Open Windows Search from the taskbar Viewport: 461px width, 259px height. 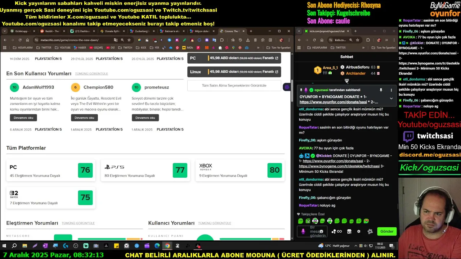pos(14,246)
